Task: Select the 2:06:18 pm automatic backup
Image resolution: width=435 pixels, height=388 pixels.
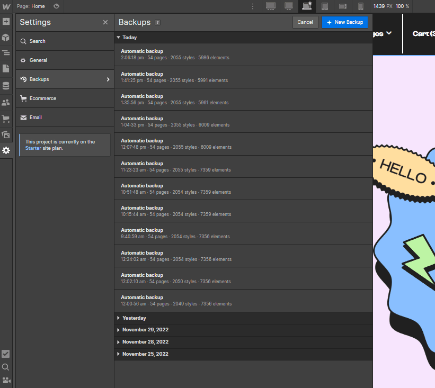Action: 243,54
